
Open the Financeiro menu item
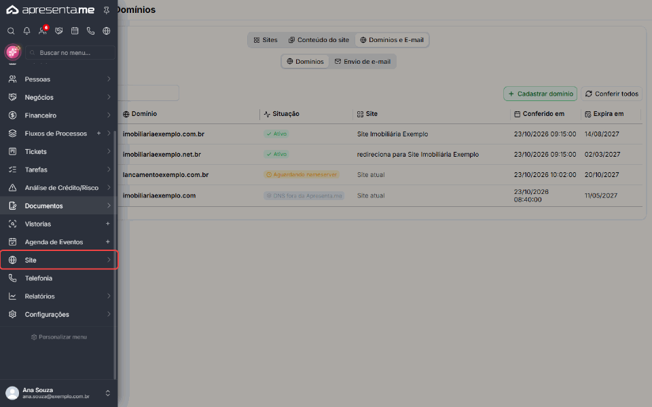tap(58, 115)
